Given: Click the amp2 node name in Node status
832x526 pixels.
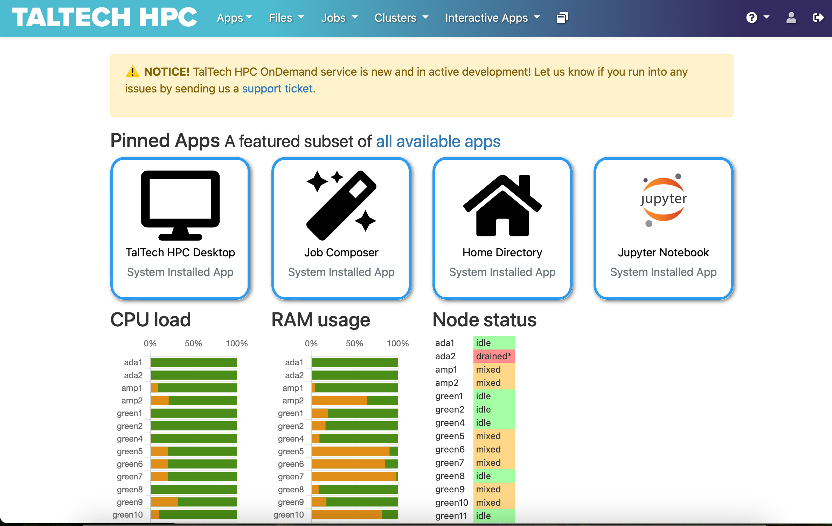Looking at the screenshot, I should pos(446,383).
